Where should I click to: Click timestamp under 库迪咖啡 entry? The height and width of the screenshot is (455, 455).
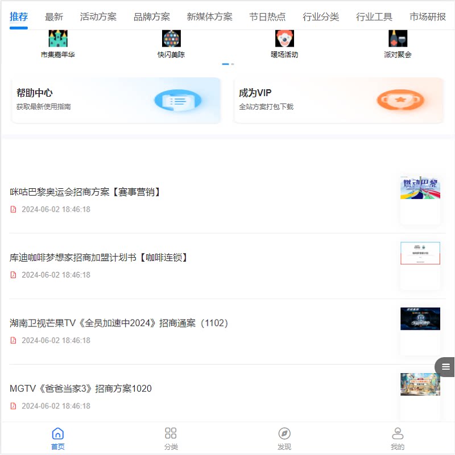pos(56,275)
